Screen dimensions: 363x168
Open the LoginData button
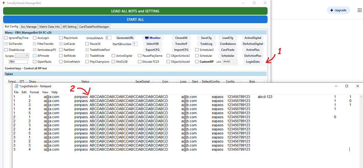[253, 62]
